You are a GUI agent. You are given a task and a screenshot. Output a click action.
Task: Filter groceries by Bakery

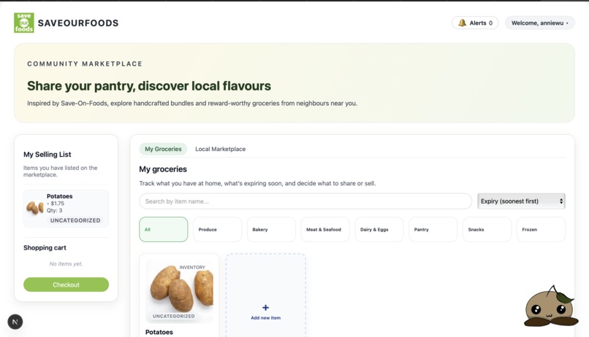click(x=271, y=230)
